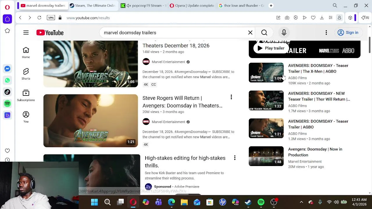Open WhatsApp in the Opera sidebar

point(7,80)
